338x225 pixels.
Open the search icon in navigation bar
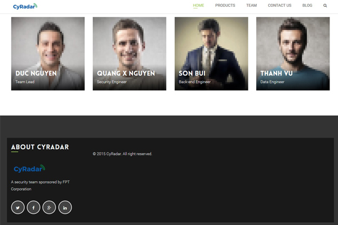coord(325,6)
